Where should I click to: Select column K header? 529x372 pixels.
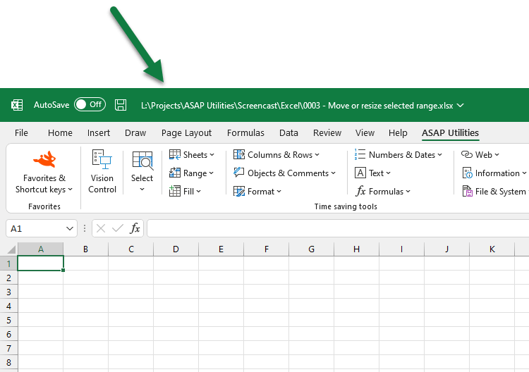pyautogui.click(x=492, y=249)
